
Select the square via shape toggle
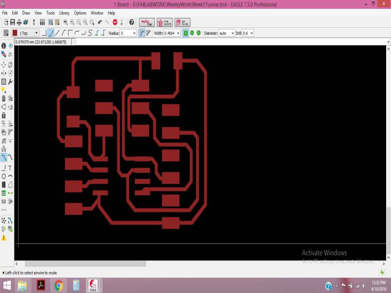186,33
